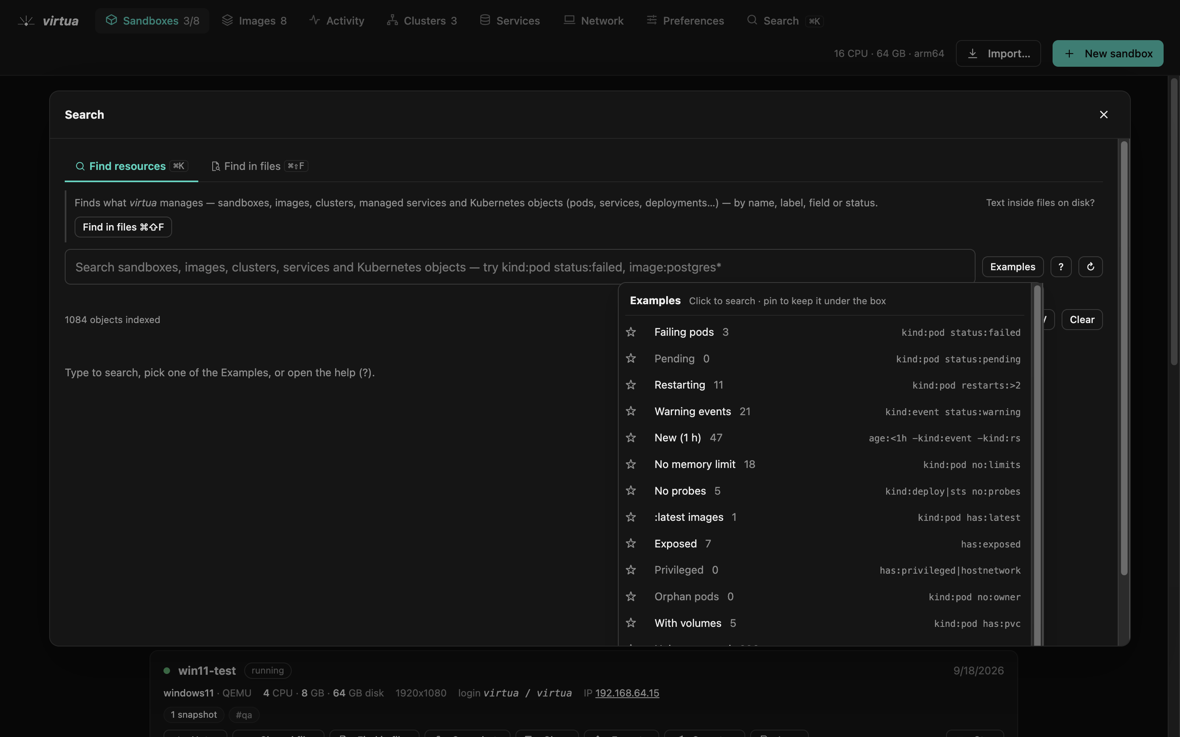Viewport: 1180px width, 737px height.
Task: Toggle the Examples dropdown button
Action: tap(1012, 267)
